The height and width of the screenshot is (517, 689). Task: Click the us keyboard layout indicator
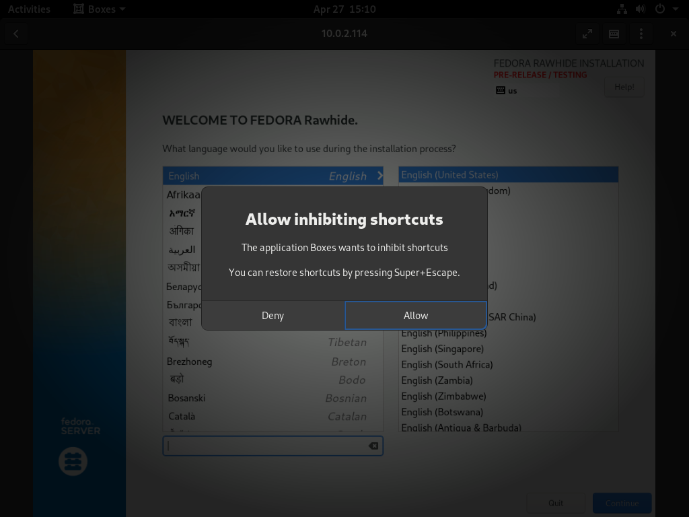click(507, 91)
